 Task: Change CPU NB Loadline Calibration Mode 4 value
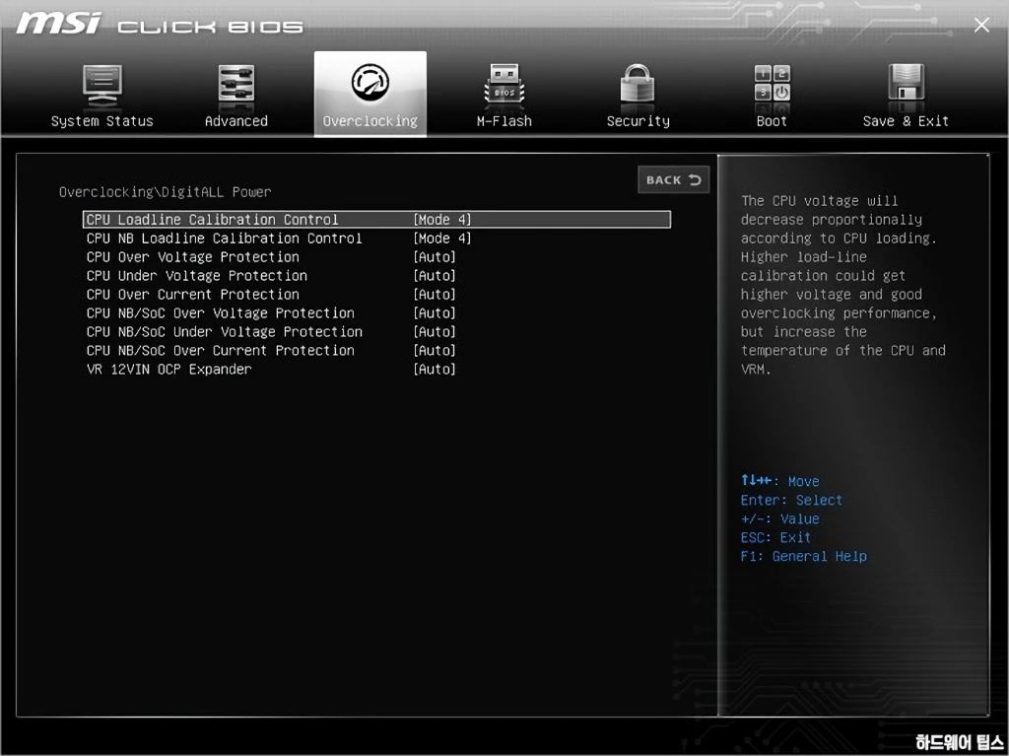point(442,239)
